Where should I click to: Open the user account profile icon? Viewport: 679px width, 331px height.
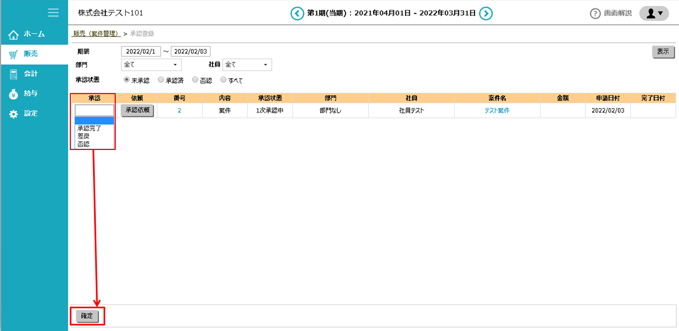pos(654,13)
